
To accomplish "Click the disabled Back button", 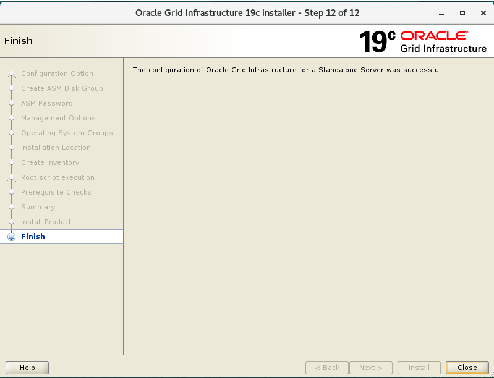I will click(x=327, y=367).
